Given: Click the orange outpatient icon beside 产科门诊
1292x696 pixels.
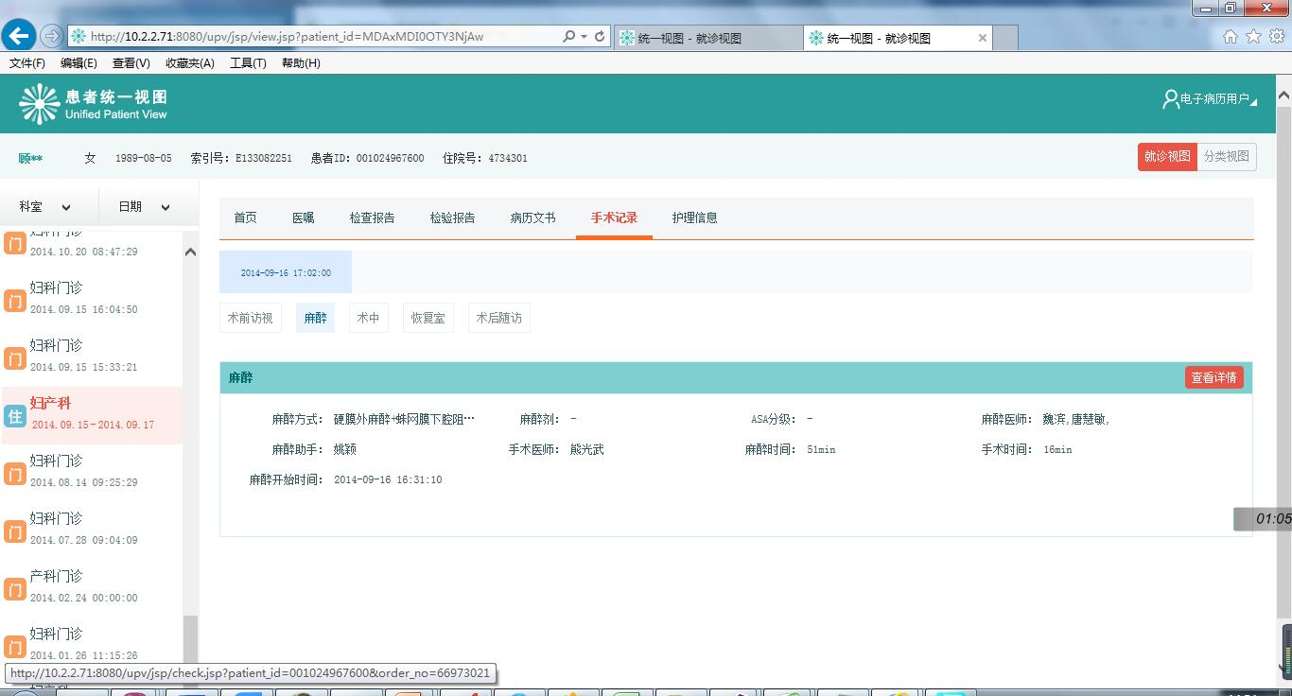Looking at the screenshot, I should coord(14,589).
